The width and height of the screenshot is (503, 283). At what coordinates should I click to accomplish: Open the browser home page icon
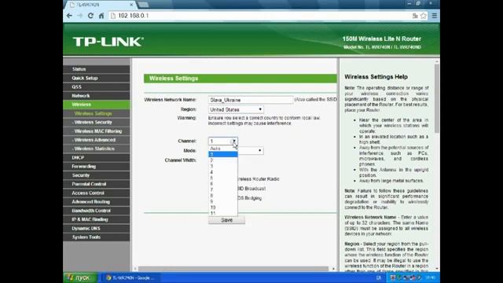pyautogui.click(x=101, y=16)
